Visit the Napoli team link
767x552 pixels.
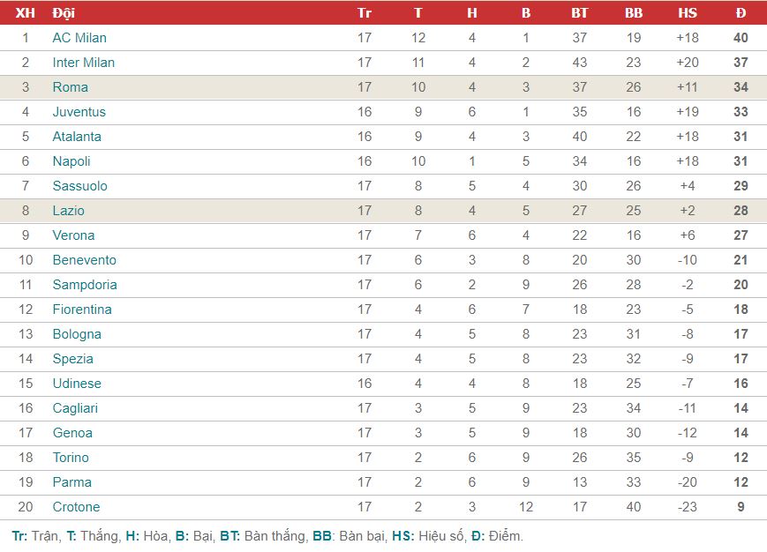click(71, 161)
